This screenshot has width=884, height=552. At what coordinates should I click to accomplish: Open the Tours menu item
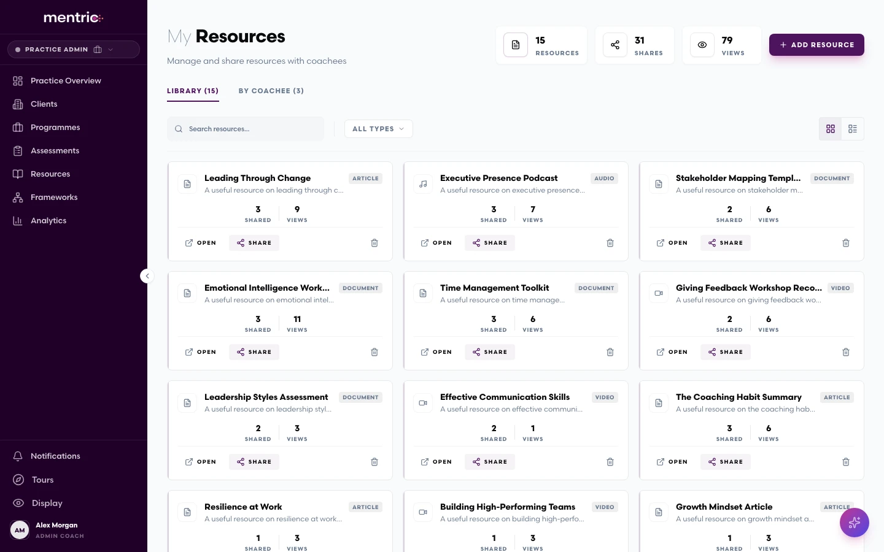click(x=74, y=480)
